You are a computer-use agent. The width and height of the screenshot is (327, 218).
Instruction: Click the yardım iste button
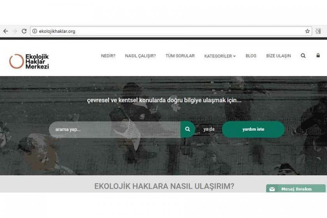(253, 129)
